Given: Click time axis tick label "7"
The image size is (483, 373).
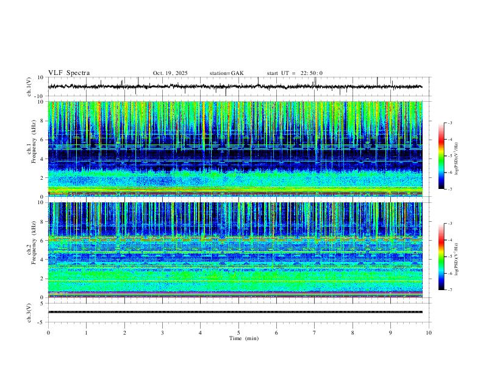Looking at the screenshot, I should coord(315,333).
